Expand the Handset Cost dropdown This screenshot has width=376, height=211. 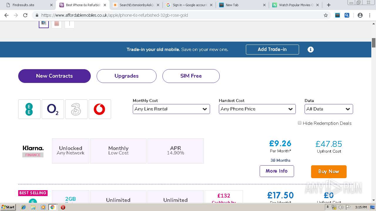[x=257, y=109]
